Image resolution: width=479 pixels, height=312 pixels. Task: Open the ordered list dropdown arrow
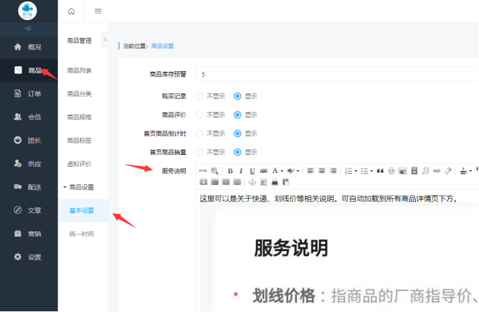coord(355,171)
